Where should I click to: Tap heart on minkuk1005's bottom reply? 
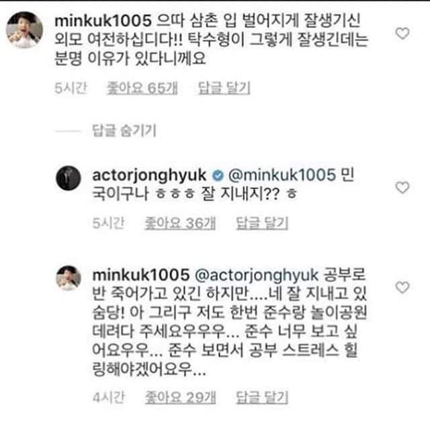coord(402,288)
